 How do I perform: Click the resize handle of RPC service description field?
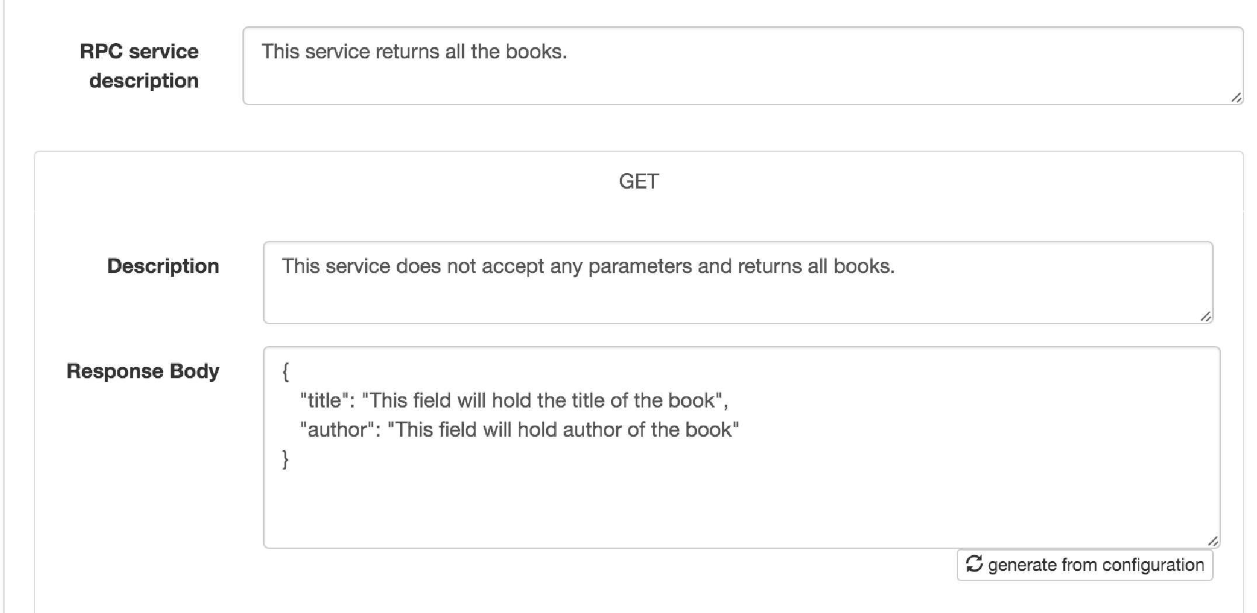click(x=1236, y=97)
